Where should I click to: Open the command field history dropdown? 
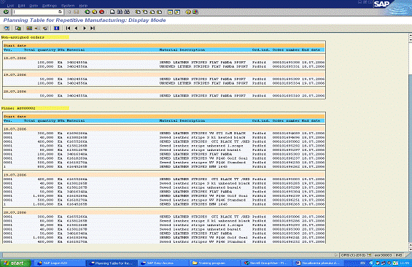tap(61, 12)
